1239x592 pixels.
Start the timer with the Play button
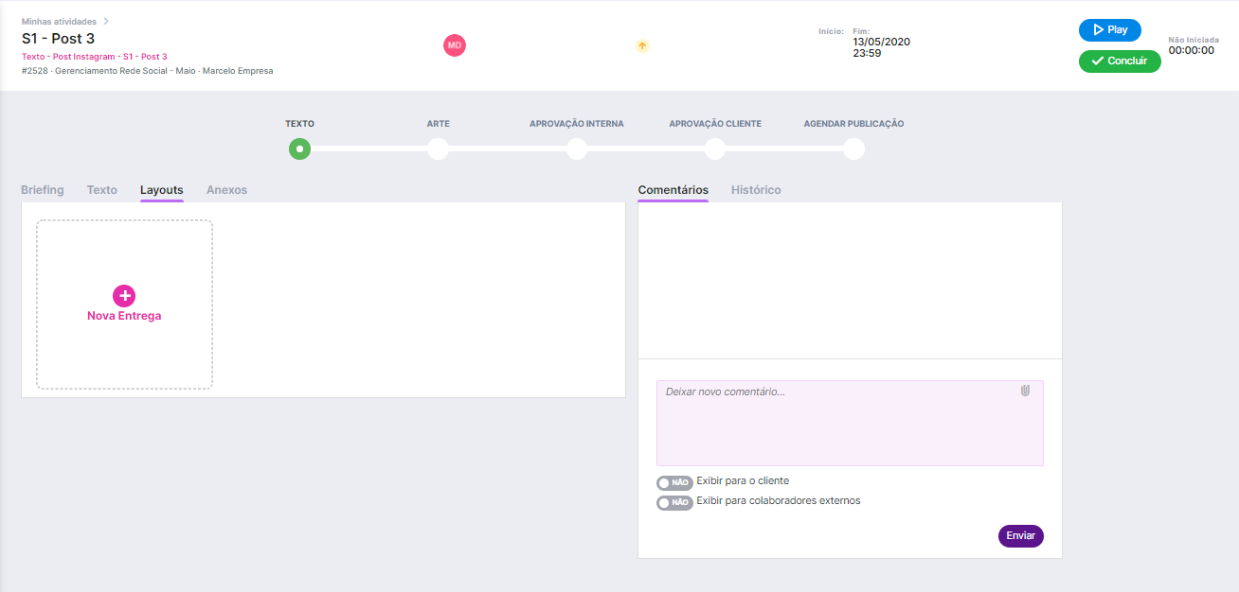pyautogui.click(x=1110, y=30)
